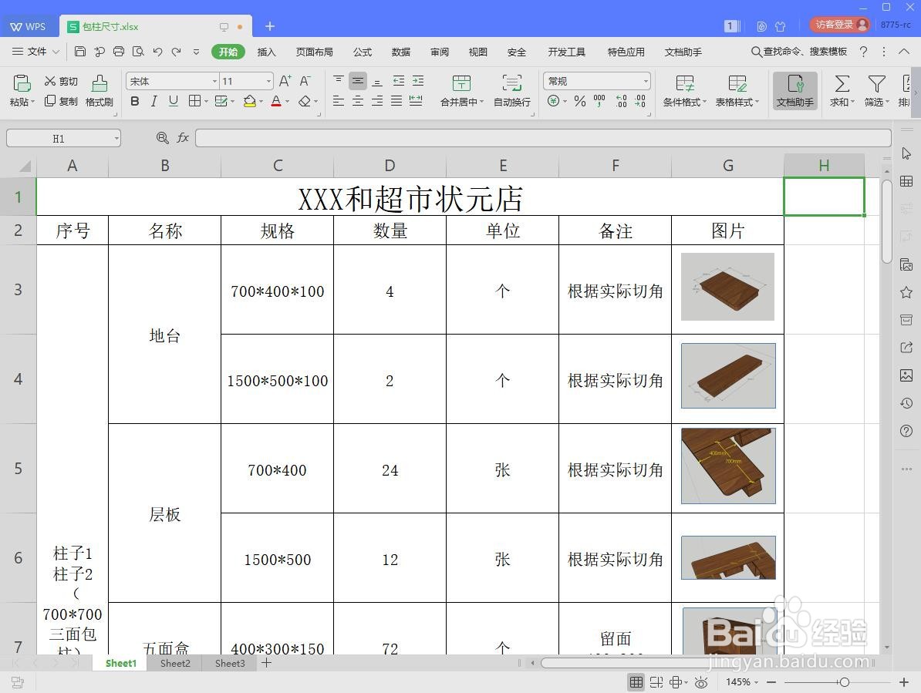Undo the last action
The width and height of the screenshot is (921, 693).
click(157, 52)
